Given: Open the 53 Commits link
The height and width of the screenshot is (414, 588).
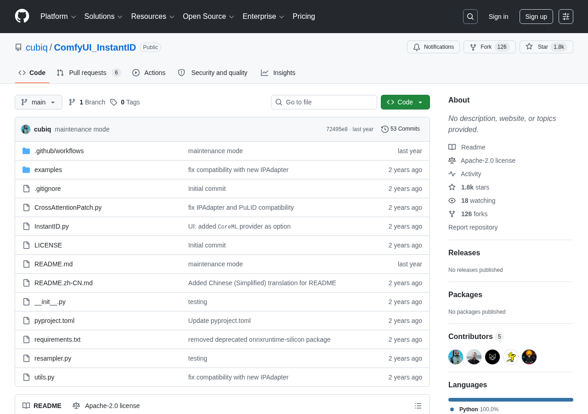Looking at the screenshot, I should point(401,129).
